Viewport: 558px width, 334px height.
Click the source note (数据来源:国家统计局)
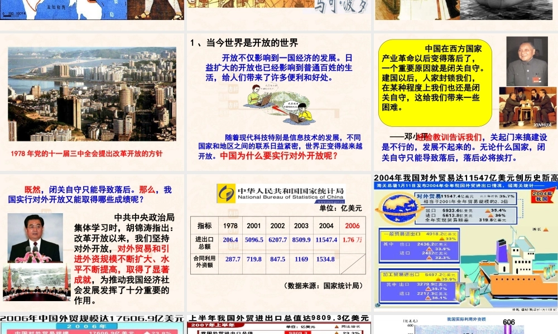click(324, 286)
